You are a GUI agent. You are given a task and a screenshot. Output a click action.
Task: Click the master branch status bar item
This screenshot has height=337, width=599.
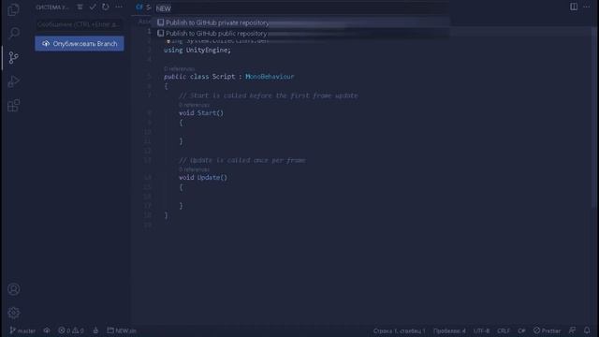(22, 330)
